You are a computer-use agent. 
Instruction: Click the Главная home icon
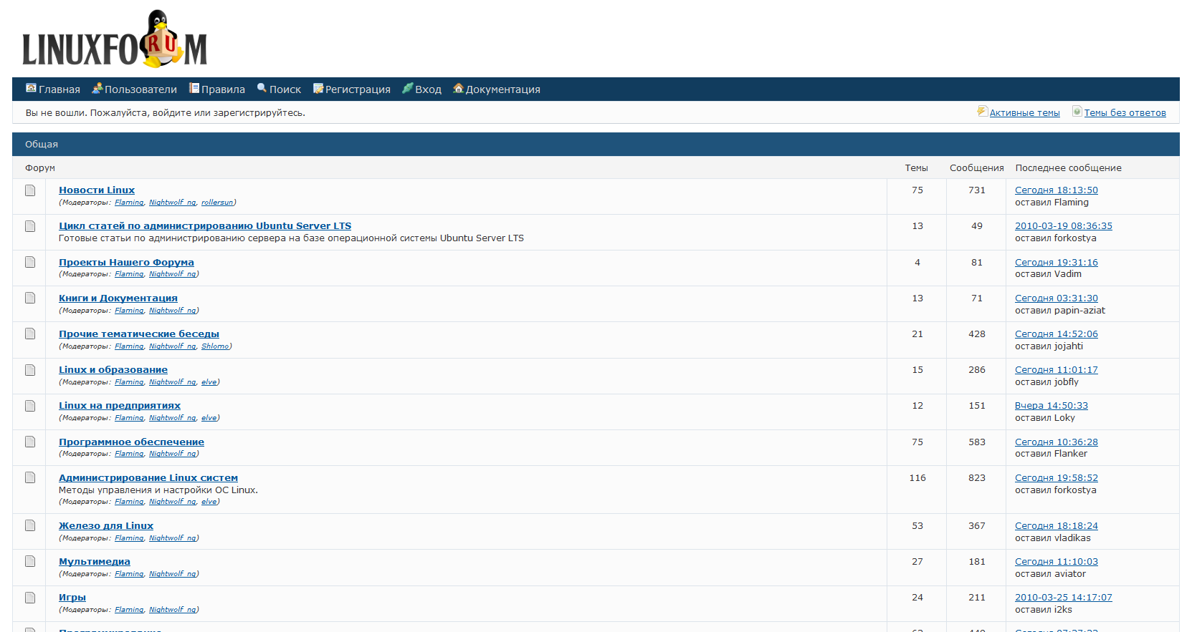[x=31, y=88]
